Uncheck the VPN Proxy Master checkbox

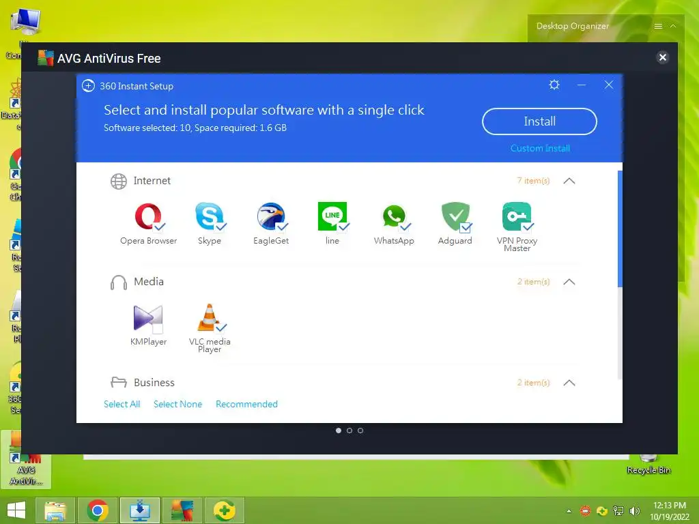528,227
